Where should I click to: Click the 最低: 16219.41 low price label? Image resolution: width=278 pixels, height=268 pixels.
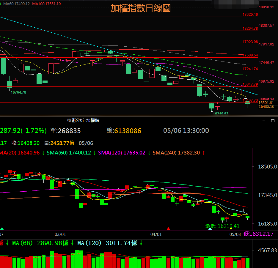coord(222,226)
